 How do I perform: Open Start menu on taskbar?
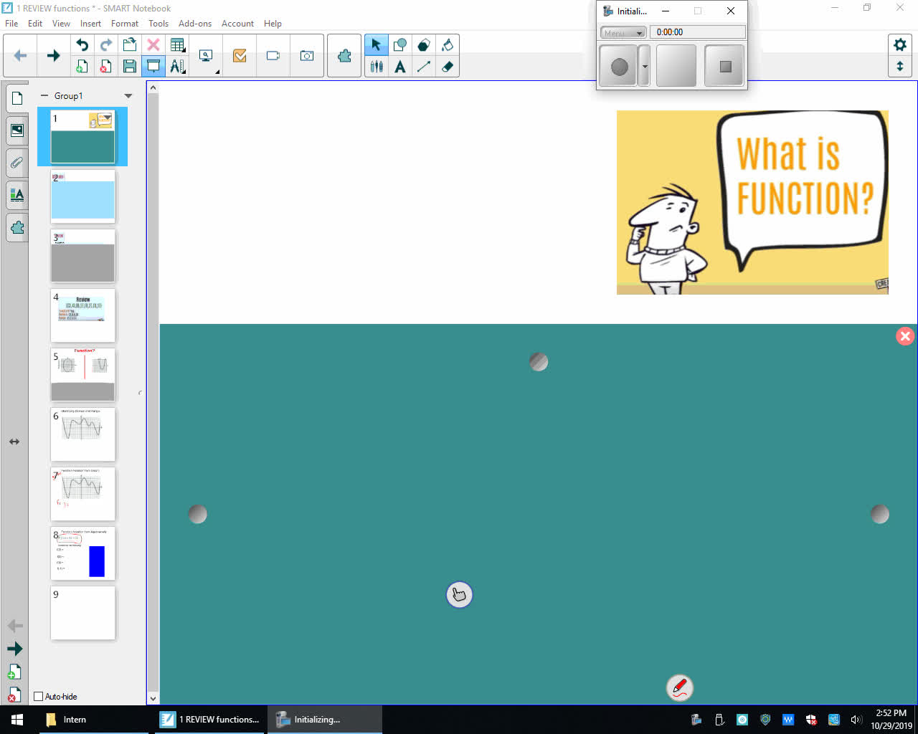tap(17, 720)
